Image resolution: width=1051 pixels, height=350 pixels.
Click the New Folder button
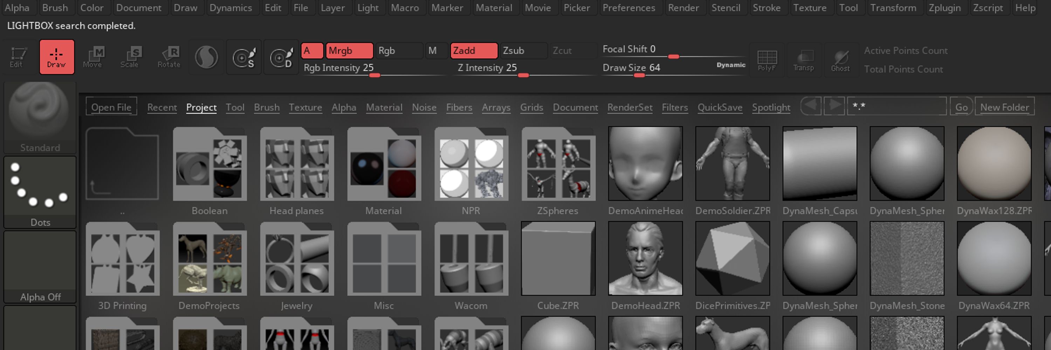[1004, 106]
